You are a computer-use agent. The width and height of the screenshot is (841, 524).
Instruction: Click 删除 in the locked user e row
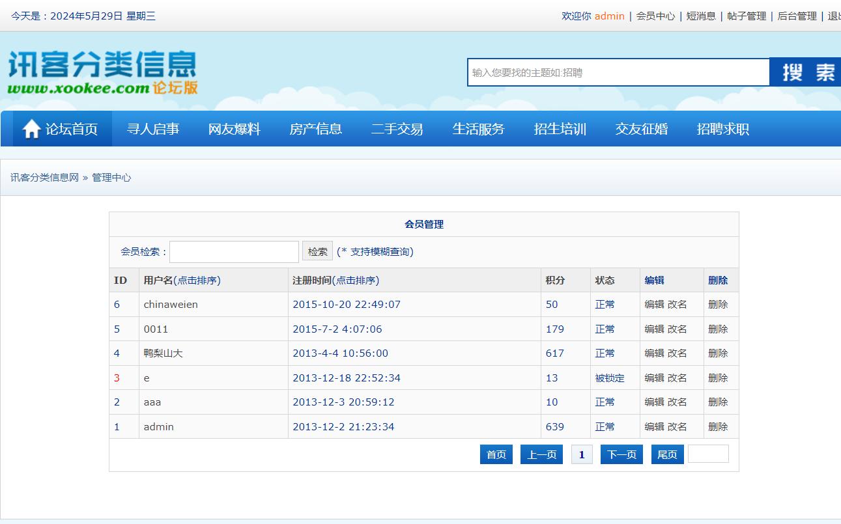tap(719, 378)
